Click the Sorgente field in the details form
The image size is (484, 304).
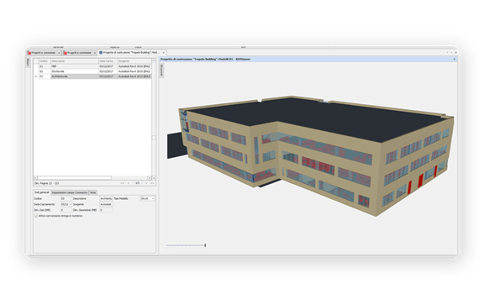coord(106,204)
